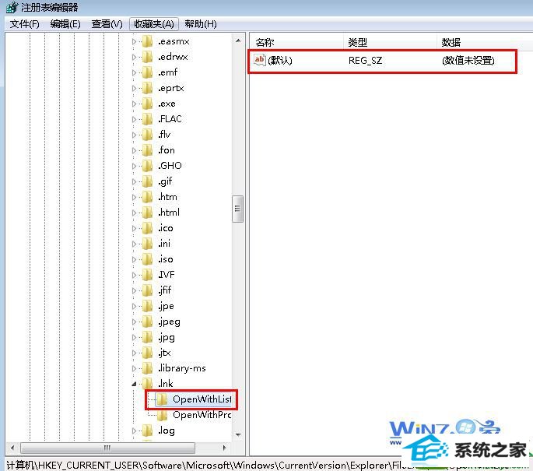Image resolution: width=533 pixels, height=471 pixels.
Task: Click the Registry Editor title bar icon
Action: [x=12, y=8]
